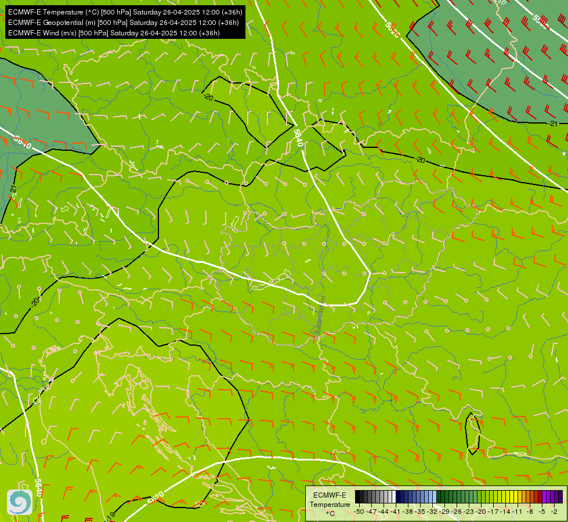Click the -5 legend value
This screenshot has height=522, width=568.
pyautogui.click(x=542, y=512)
